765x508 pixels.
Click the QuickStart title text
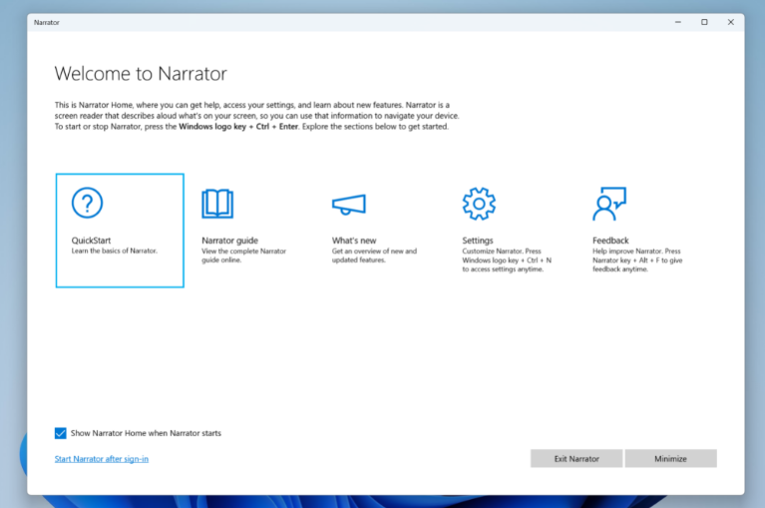pyautogui.click(x=91, y=241)
